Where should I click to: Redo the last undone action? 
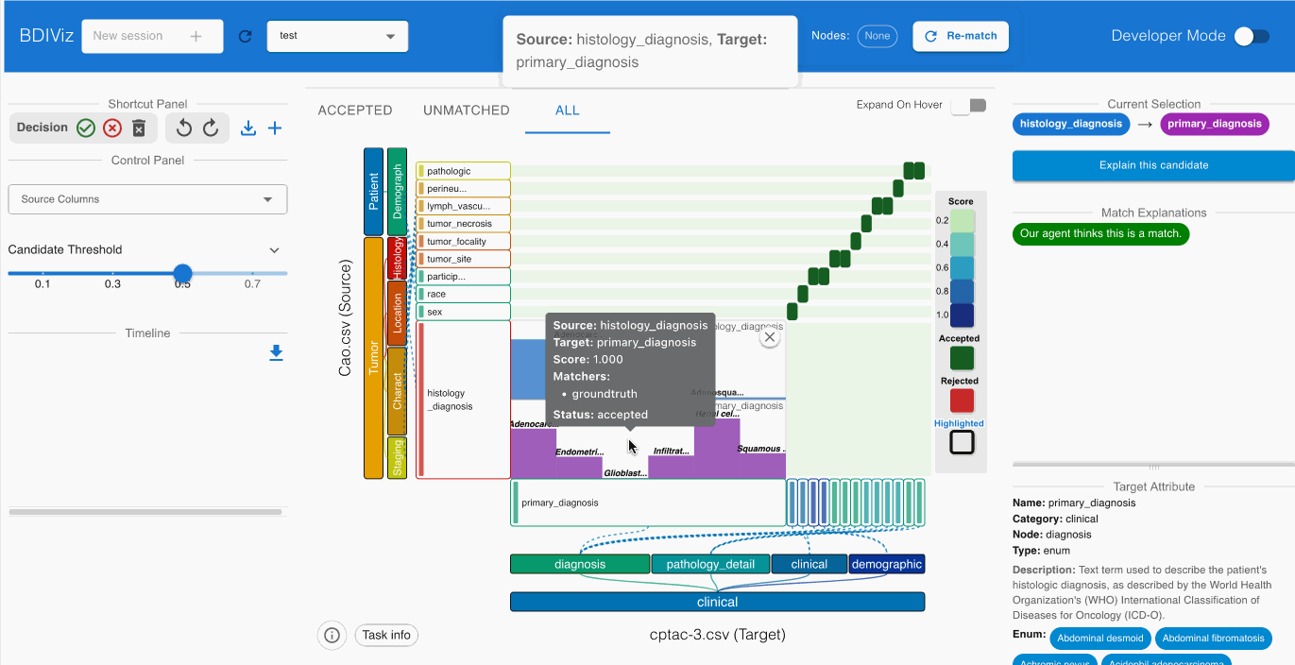coord(210,127)
